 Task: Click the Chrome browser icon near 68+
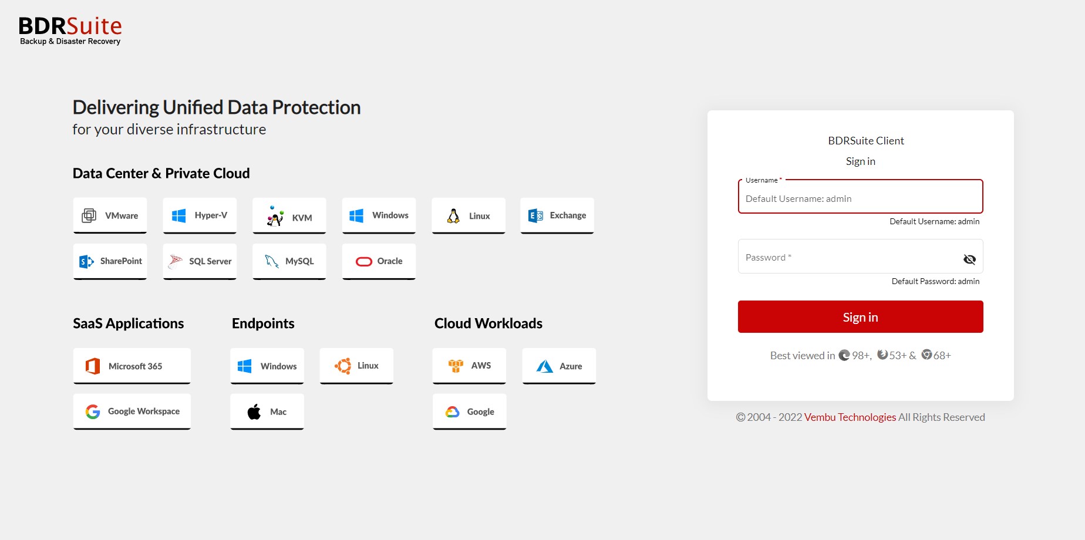pos(926,355)
